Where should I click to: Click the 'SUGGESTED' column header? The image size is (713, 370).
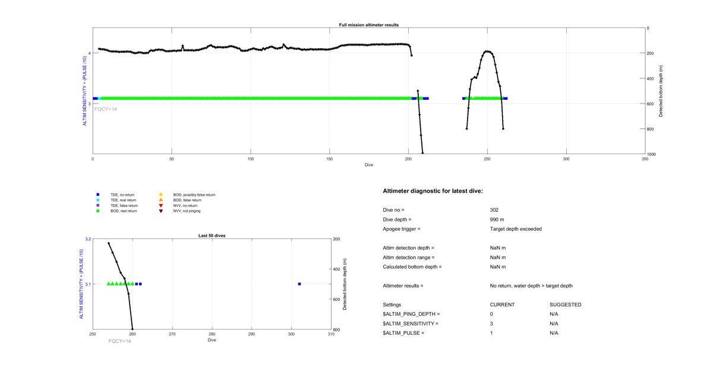pyautogui.click(x=566, y=305)
